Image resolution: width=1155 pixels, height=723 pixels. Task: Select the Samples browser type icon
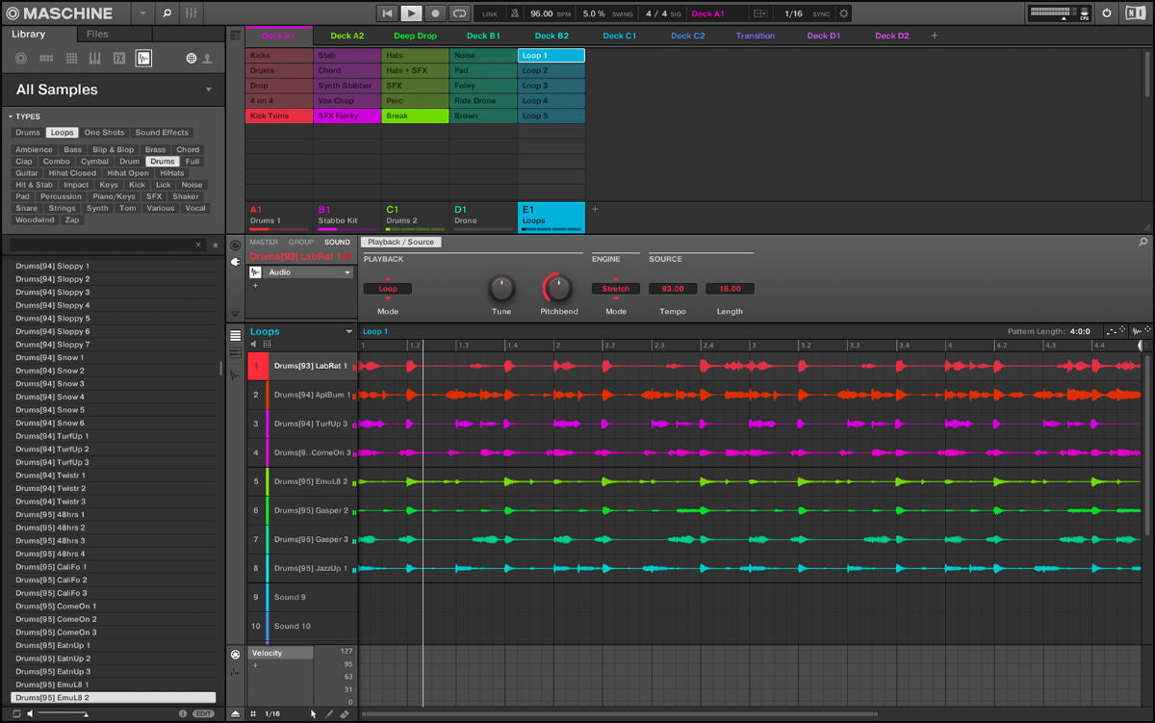coord(143,59)
